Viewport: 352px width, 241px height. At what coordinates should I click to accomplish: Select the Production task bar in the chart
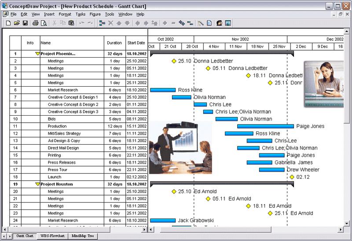pos(265,126)
